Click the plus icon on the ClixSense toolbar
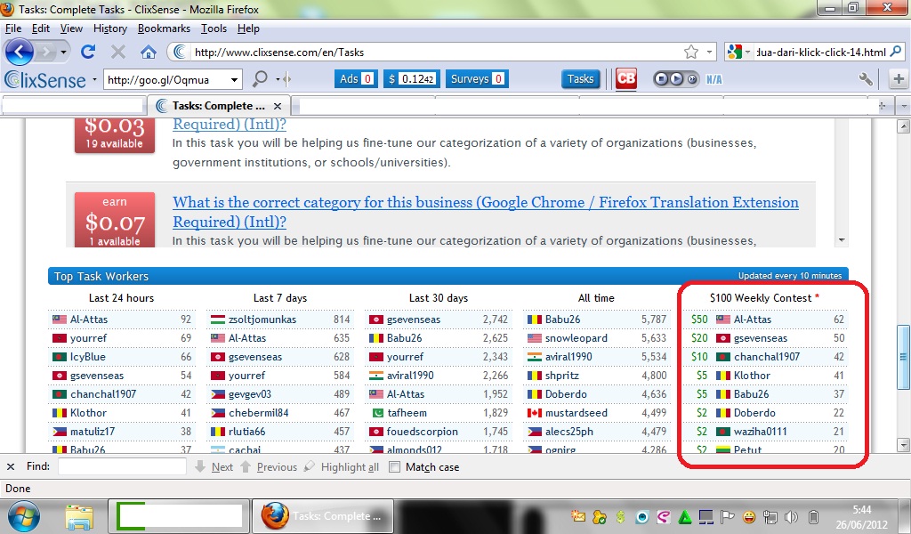911x534 pixels. (x=899, y=79)
